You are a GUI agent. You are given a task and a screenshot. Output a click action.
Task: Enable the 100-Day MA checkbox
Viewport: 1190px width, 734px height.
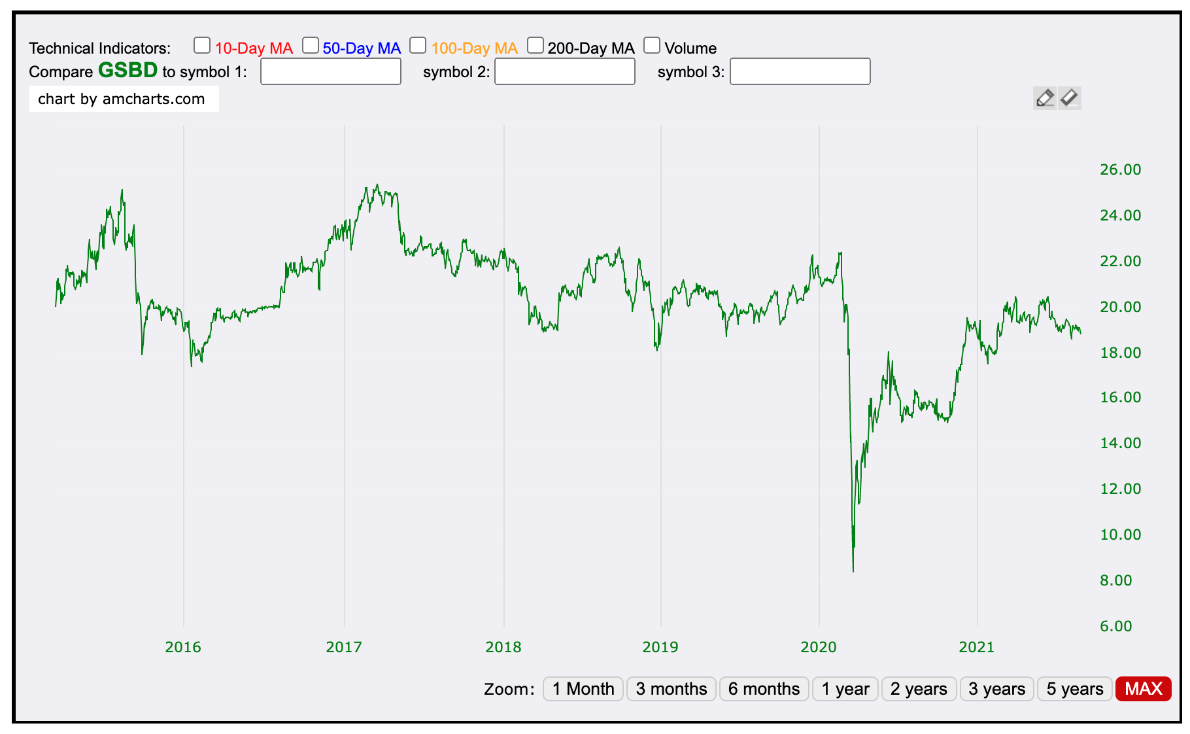tap(418, 45)
